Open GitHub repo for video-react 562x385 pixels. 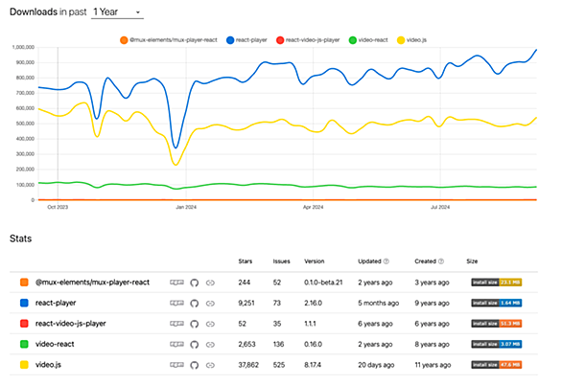coord(195,345)
